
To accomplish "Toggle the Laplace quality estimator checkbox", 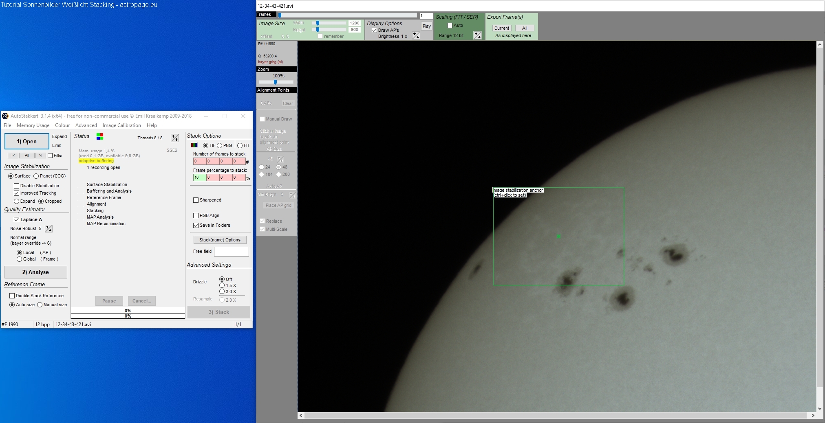I will click(17, 219).
